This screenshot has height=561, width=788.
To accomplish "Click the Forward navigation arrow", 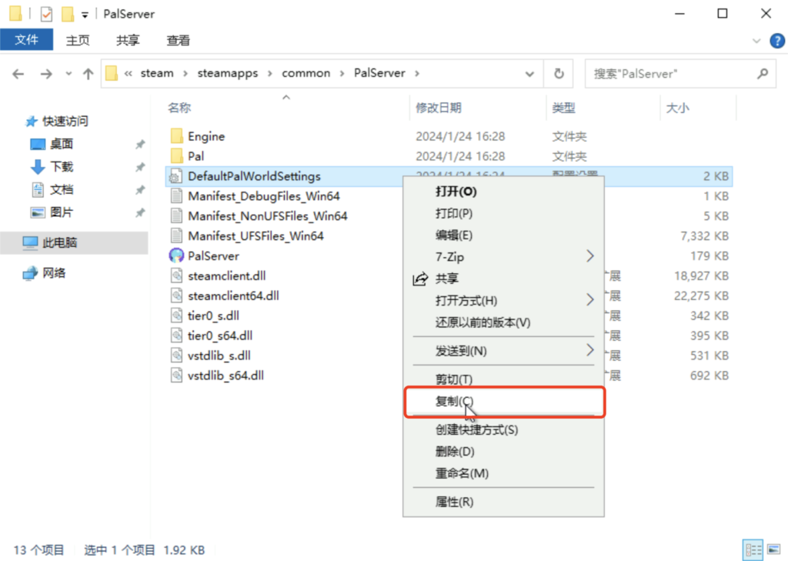I will [46, 74].
